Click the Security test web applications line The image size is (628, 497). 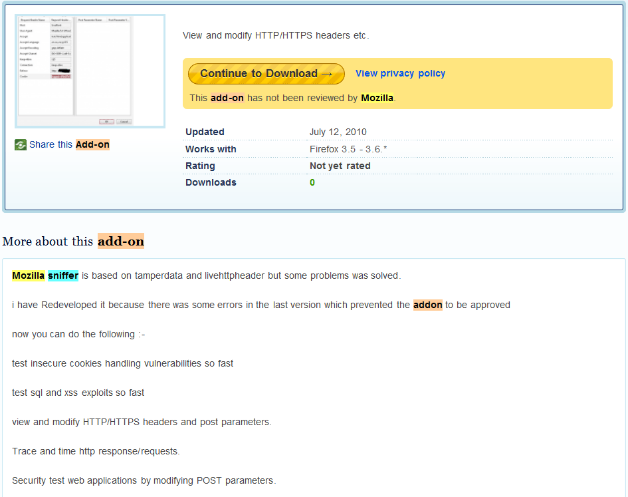pos(144,480)
